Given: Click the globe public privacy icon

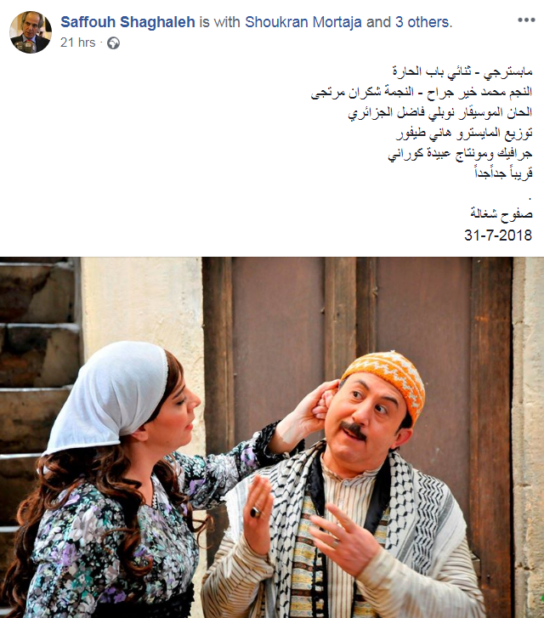Looking at the screenshot, I should 113,43.
